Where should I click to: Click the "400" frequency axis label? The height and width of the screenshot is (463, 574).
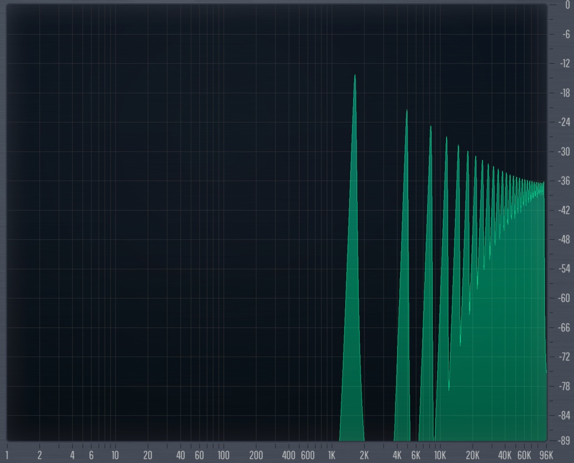[289, 455]
